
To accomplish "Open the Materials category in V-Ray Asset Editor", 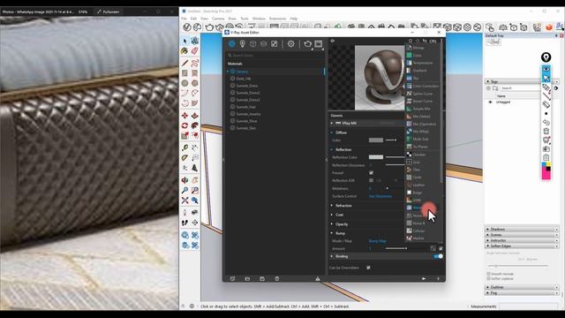I will point(231,44).
